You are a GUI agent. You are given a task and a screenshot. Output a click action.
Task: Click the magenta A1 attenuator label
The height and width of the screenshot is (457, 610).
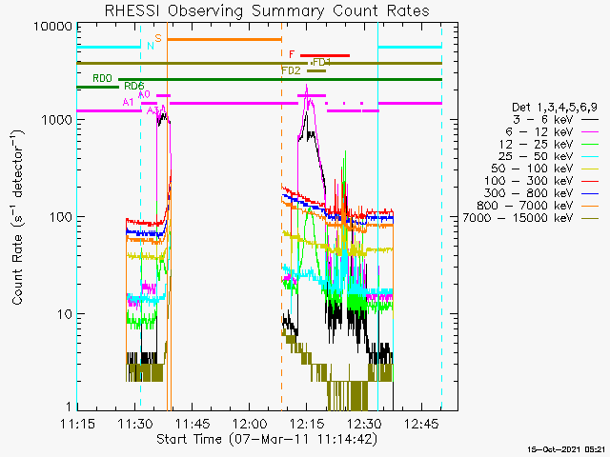[x=129, y=102]
